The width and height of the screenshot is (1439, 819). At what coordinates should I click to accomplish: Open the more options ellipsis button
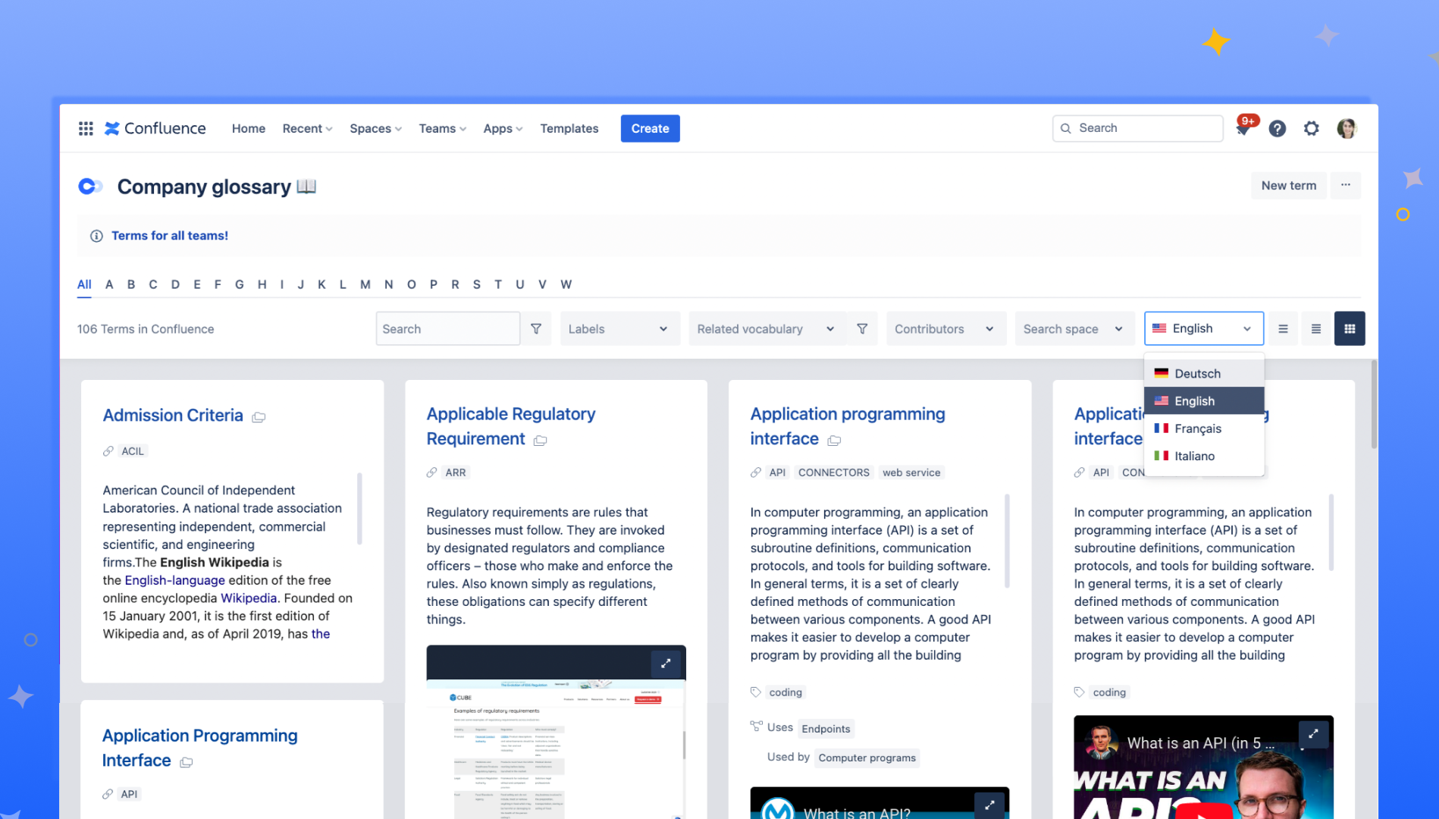[1346, 185]
